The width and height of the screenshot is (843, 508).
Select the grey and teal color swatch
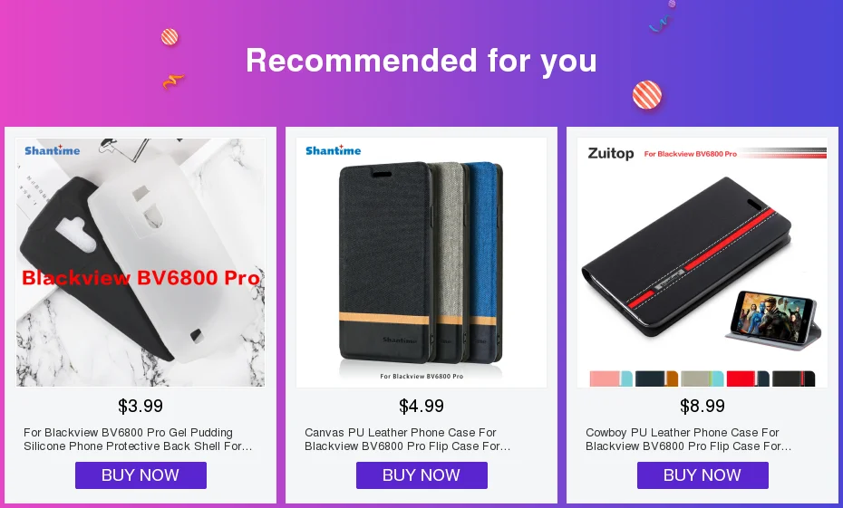click(x=702, y=379)
